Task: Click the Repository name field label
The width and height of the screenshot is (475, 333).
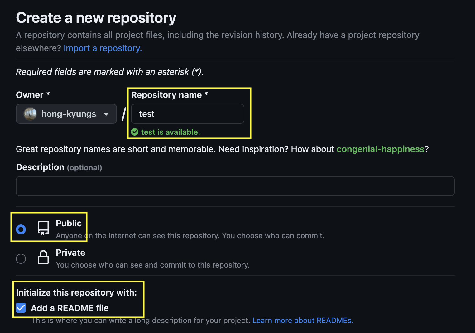Action: (x=166, y=95)
